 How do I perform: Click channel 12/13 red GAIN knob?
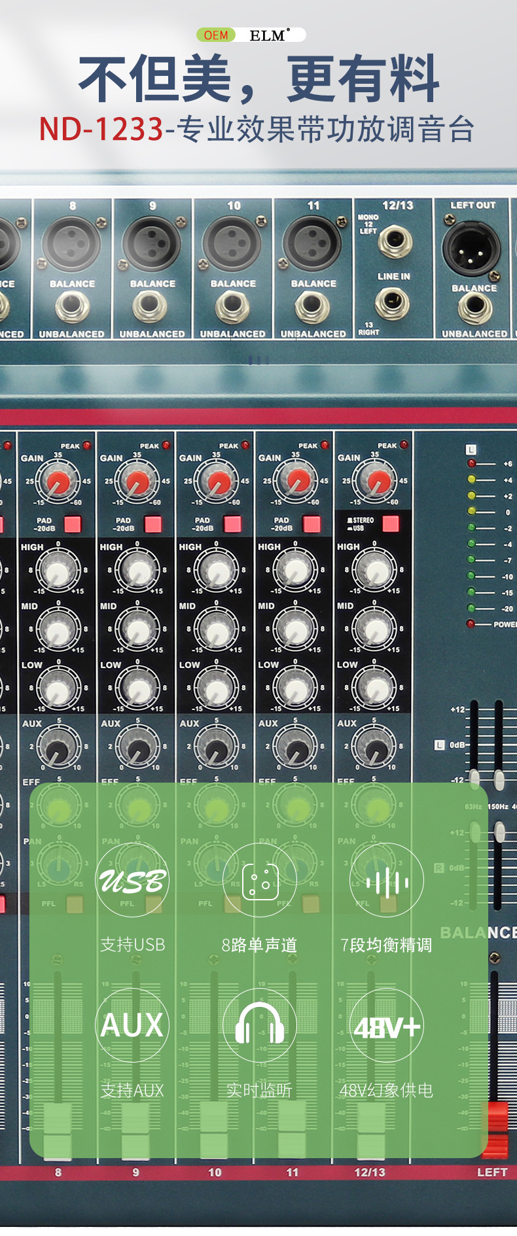(376, 482)
